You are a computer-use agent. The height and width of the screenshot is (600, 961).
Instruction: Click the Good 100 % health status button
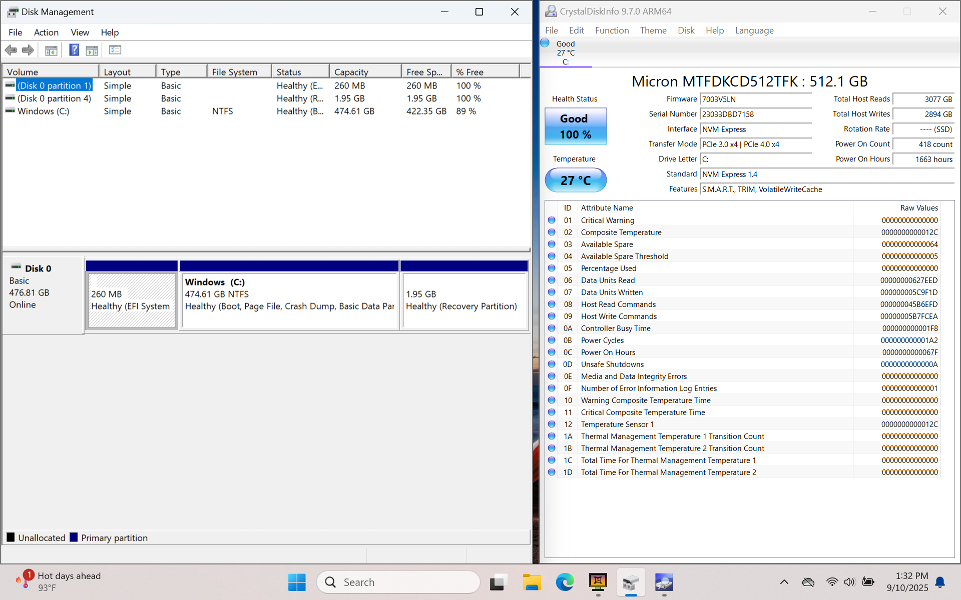pos(576,126)
